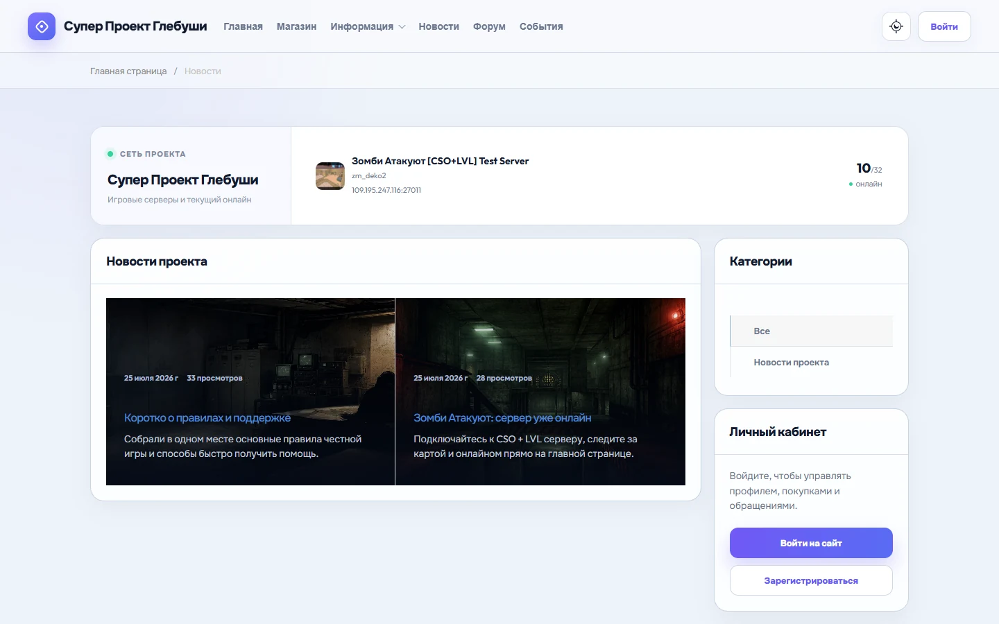Screen dimensions: 999x624
Task: Click the Игровые серверы и текущий онлайн subtitle
Action: tap(179, 200)
